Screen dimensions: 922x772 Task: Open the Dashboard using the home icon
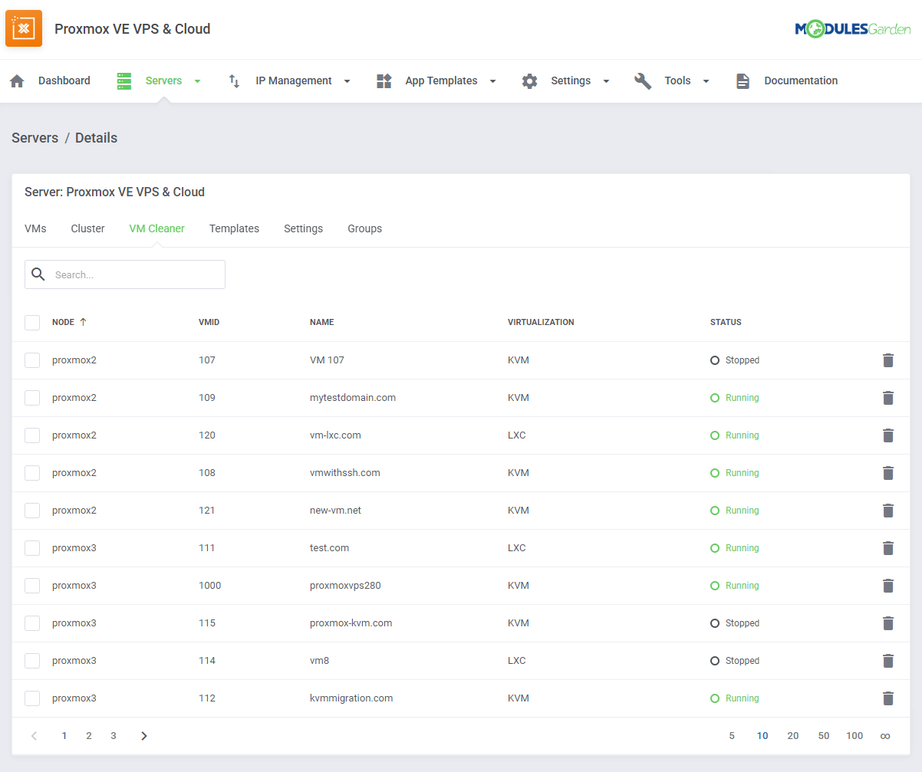17,80
